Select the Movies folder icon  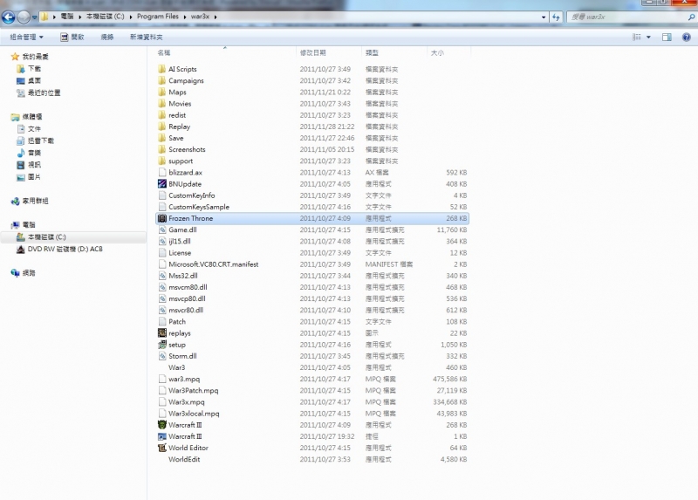click(162, 103)
